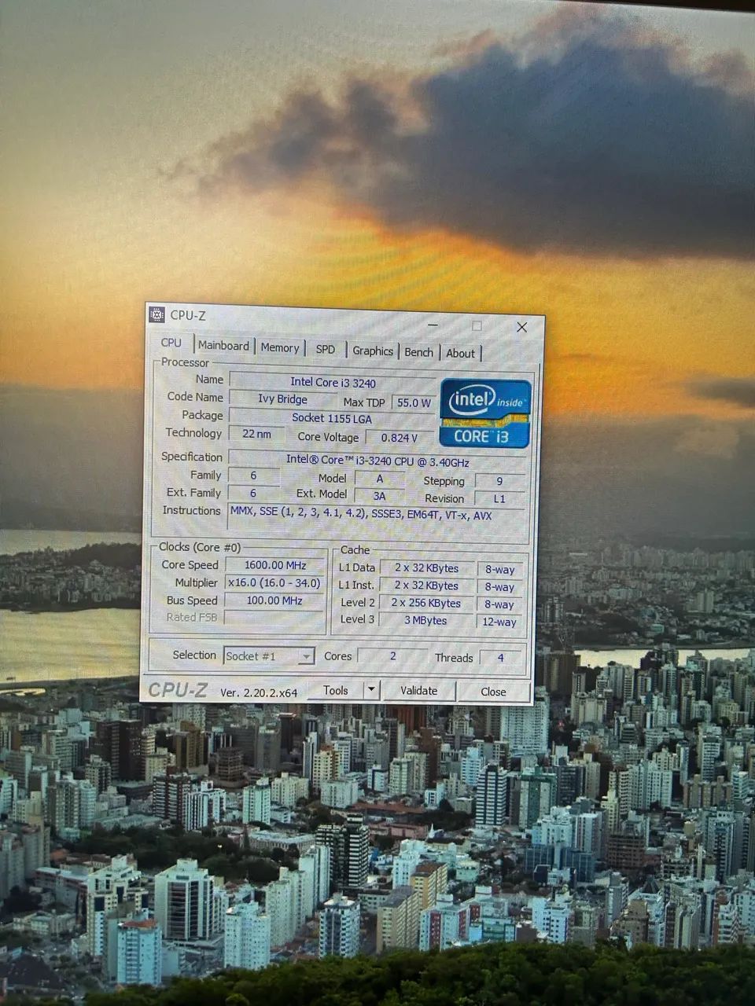
Task: Click the Level 2 size '2 x 256 KBytes'
Action: 427,603
